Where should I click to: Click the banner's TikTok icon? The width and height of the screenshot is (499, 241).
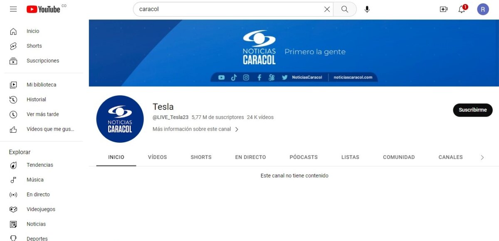[234, 78]
